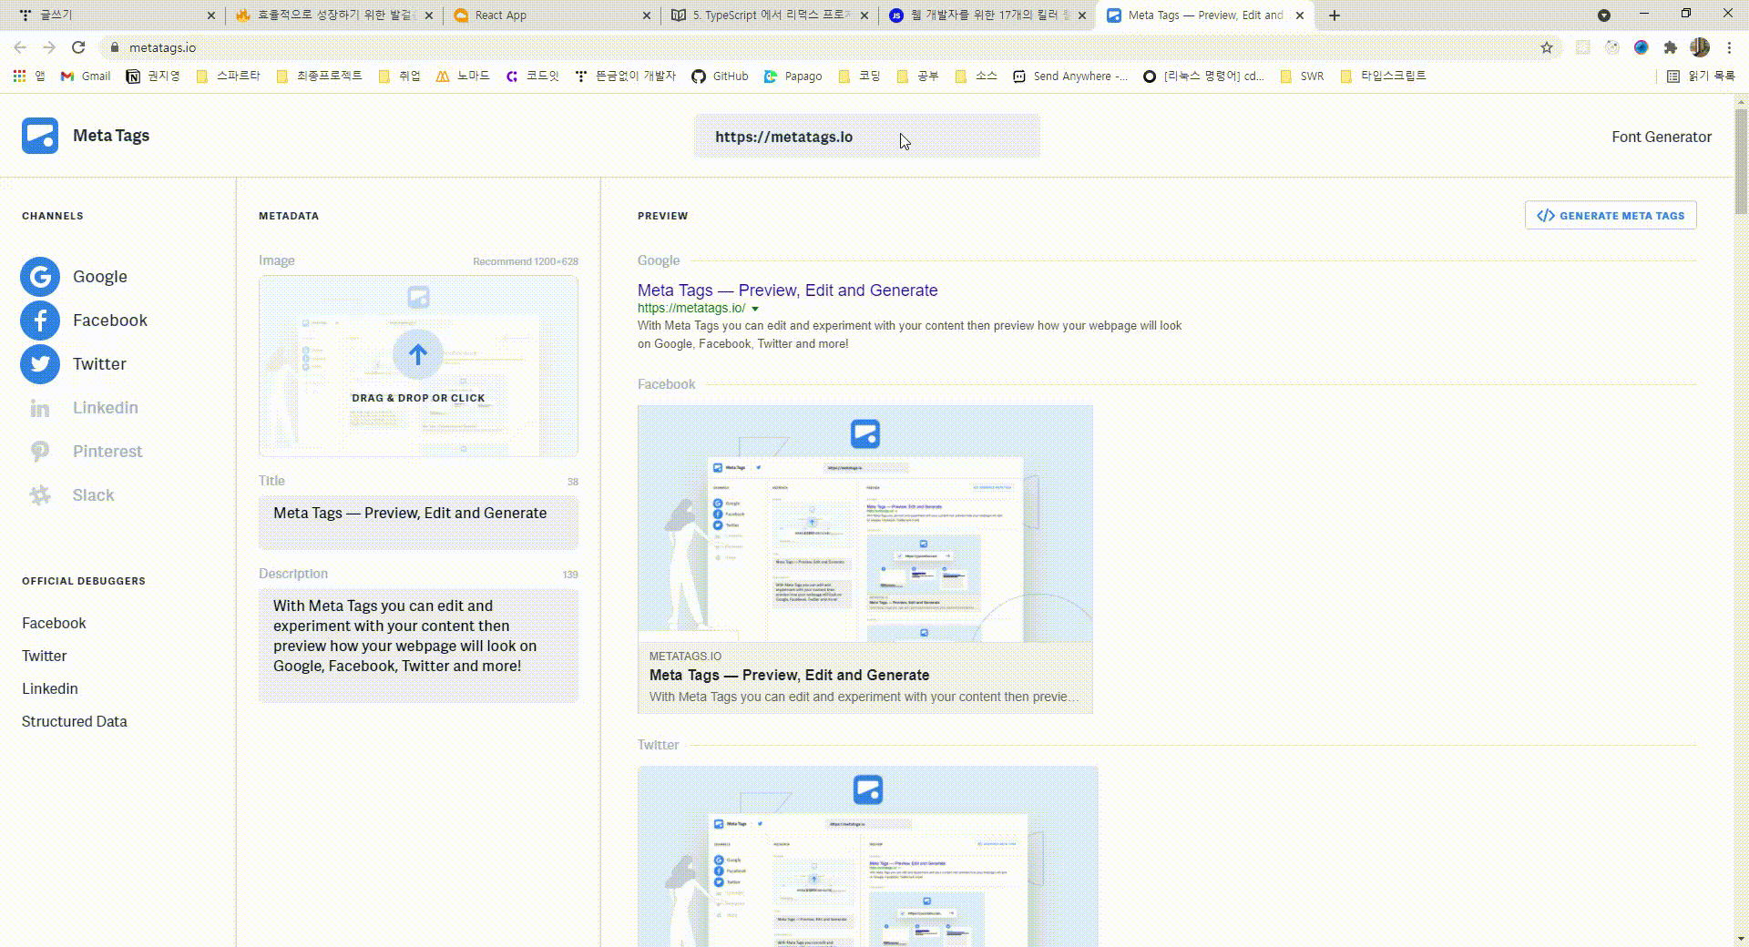
Task: Open 돈굼없이 개발자 bookmark
Action: pyautogui.click(x=626, y=76)
